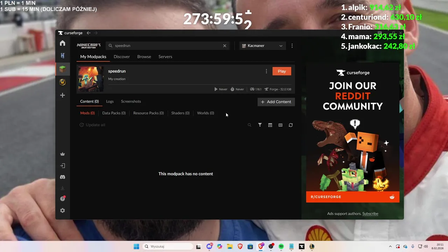The width and height of the screenshot is (448, 252).
Task: Open the My Modpacks tab
Action: tap(93, 57)
